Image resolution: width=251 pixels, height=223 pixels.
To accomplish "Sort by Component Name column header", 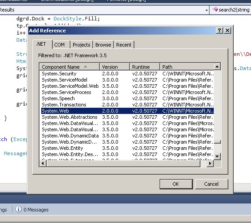I will point(70,67).
